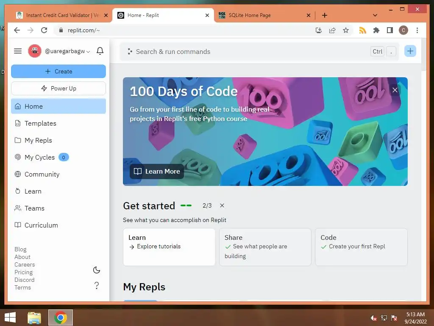Viewport: 434px width, 326px height.
Task: Click the share page icon
Action: (332, 30)
